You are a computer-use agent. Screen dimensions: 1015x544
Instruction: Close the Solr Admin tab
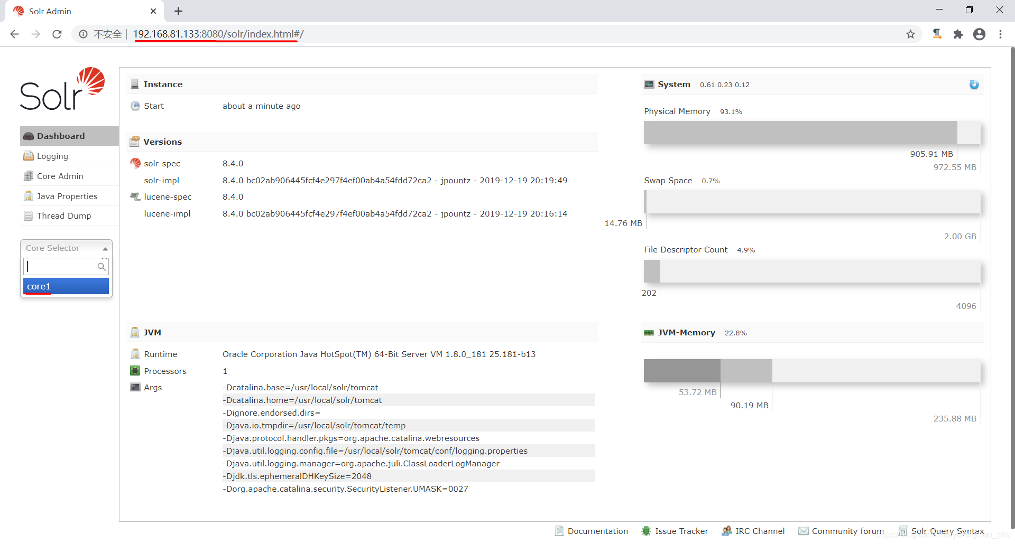pos(153,11)
